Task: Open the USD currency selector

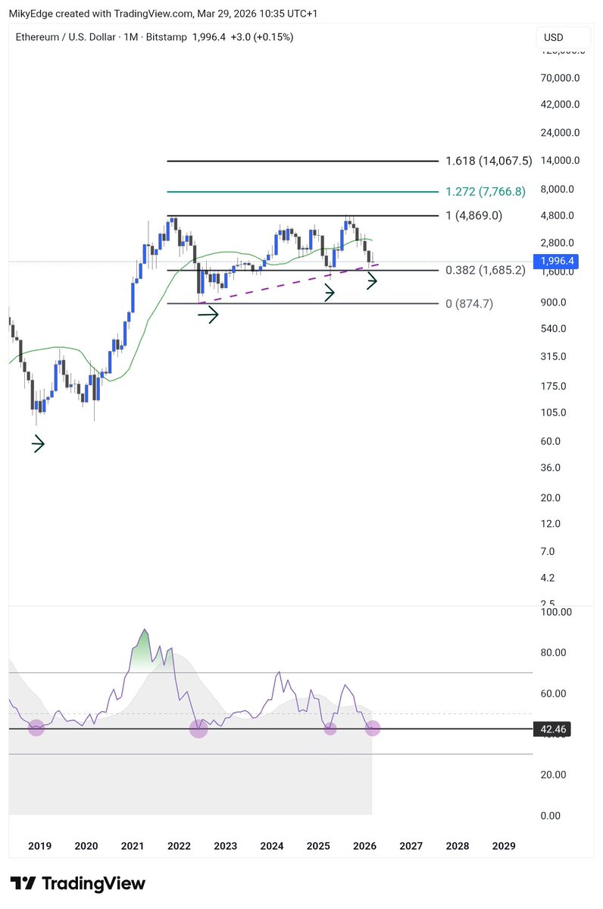Action: [563, 37]
